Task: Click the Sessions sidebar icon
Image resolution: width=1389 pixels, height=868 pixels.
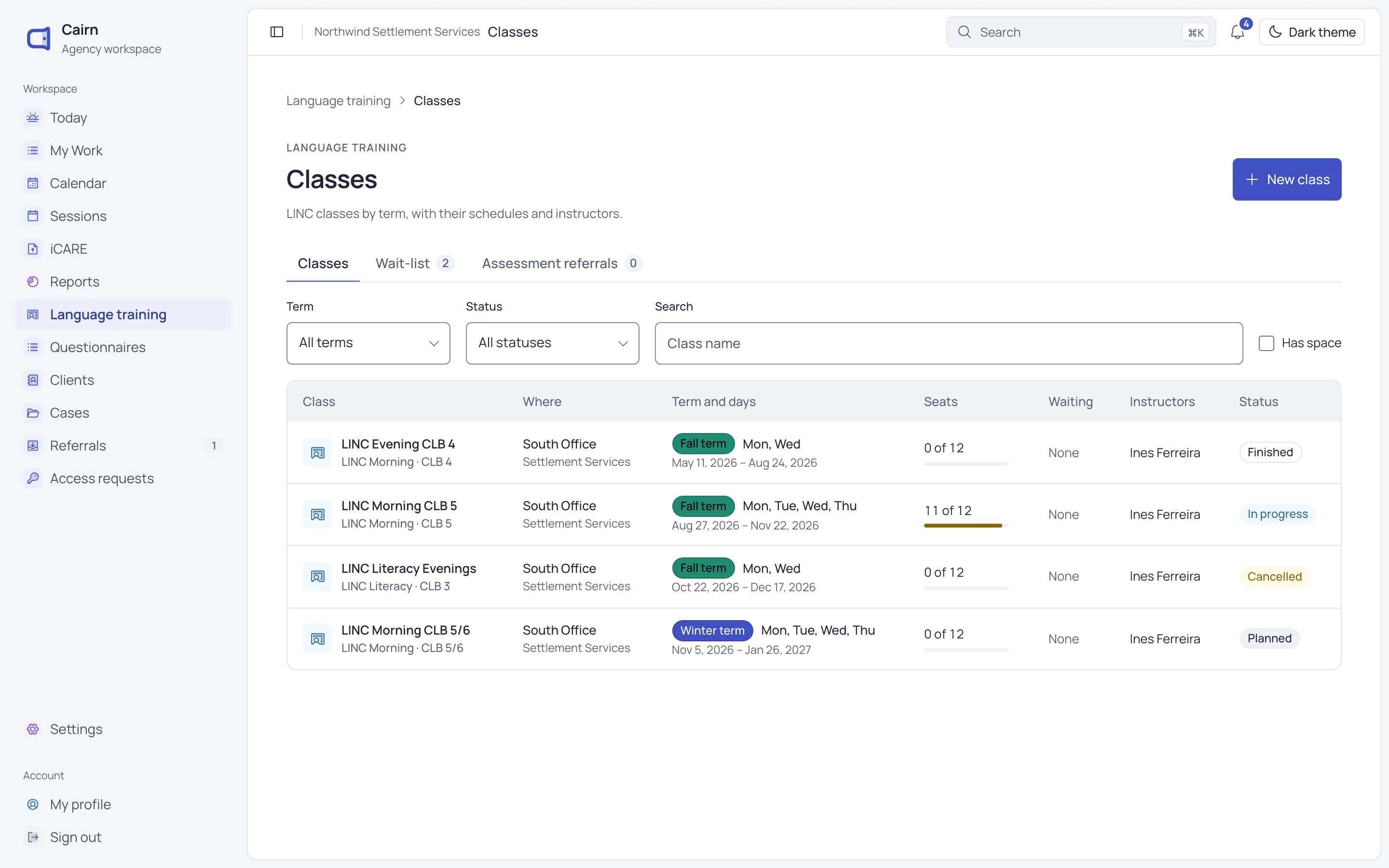Action: point(33,216)
